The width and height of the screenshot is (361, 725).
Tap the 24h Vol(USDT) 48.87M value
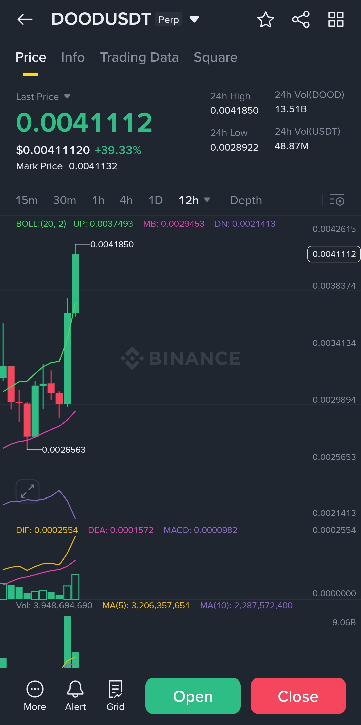pyautogui.click(x=291, y=146)
